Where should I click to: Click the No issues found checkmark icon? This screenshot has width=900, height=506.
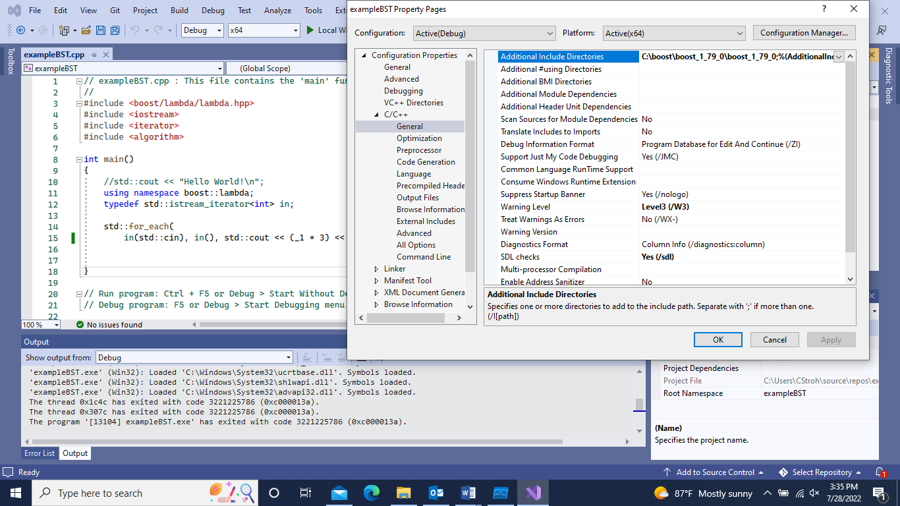tap(80, 324)
